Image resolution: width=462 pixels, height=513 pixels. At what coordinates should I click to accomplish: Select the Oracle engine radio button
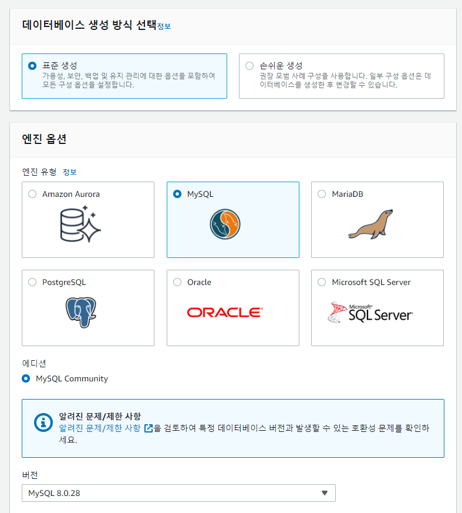pyautogui.click(x=177, y=282)
